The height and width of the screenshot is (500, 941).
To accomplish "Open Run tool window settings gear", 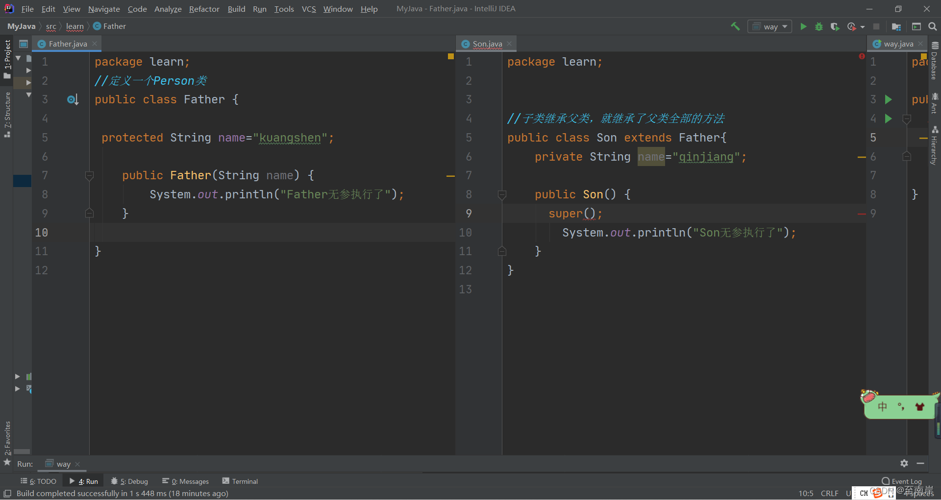I will pyautogui.click(x=904, y=463).
